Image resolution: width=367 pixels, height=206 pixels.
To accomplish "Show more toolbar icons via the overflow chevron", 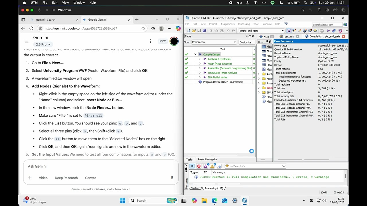I will tap(346, 31).
